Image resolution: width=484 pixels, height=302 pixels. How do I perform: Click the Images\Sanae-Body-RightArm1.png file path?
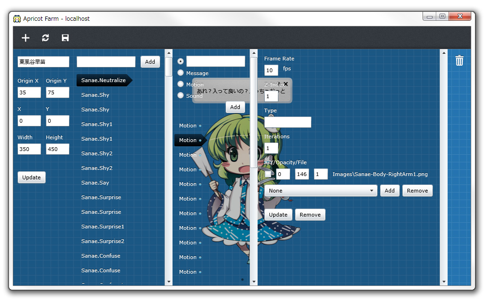coord(380,174)
